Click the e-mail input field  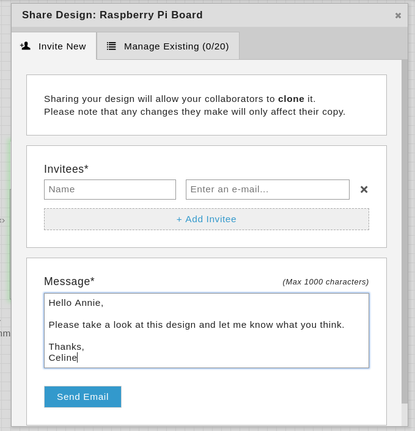coord(268,189)
